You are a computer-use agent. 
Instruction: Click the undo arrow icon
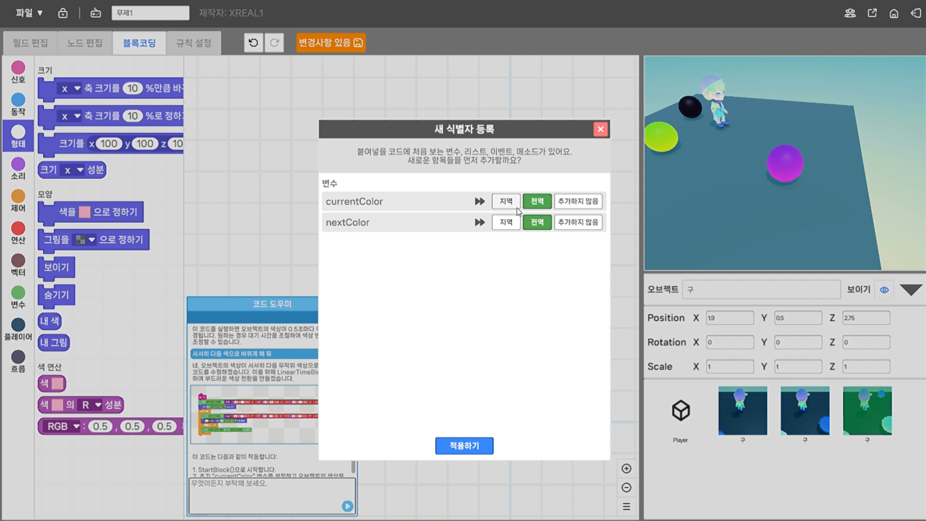pyautogui.click(x=252, y=42)
